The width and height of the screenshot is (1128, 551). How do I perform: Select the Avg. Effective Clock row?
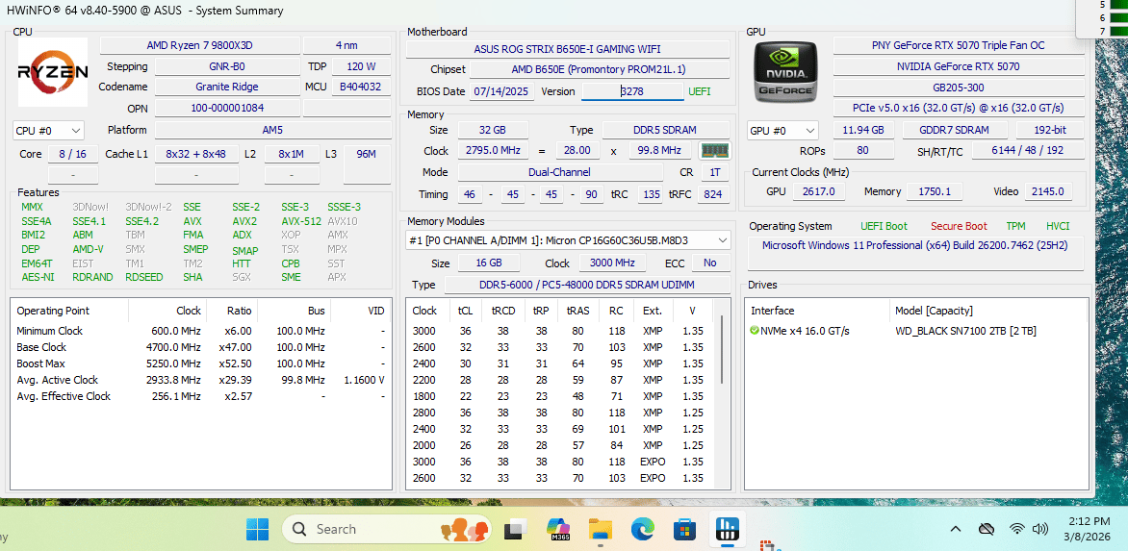pyautogui.click(x=201, y=396)
